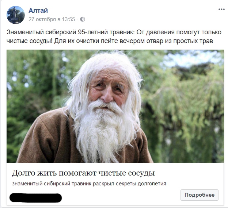228x208 pixels.
Task: Click the globe public-privacy icon
Action: click(x=83, y=19)
